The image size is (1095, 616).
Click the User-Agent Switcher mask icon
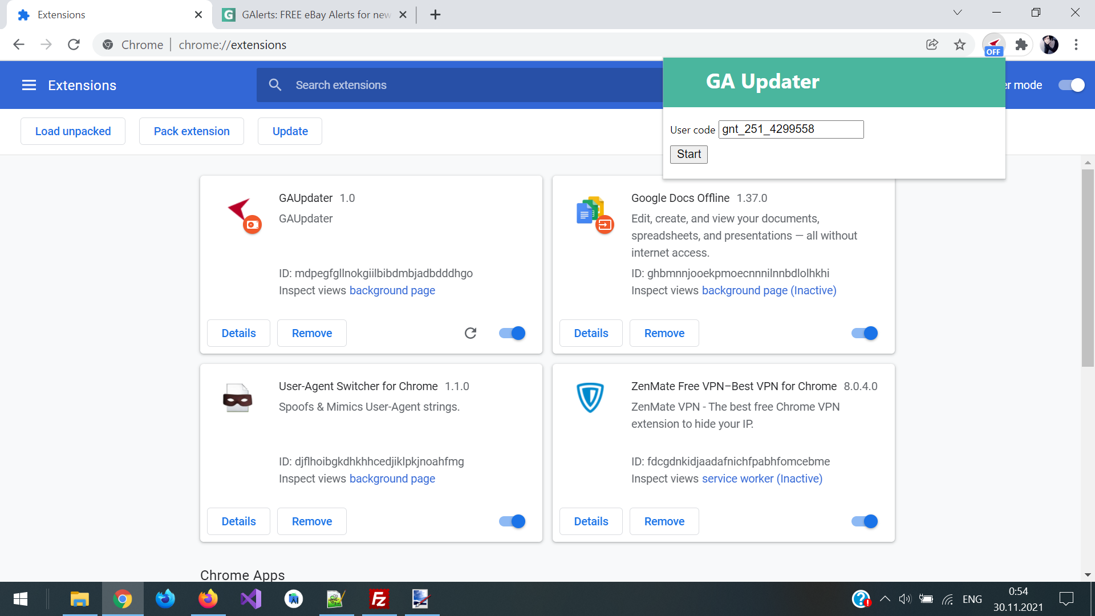237,398
